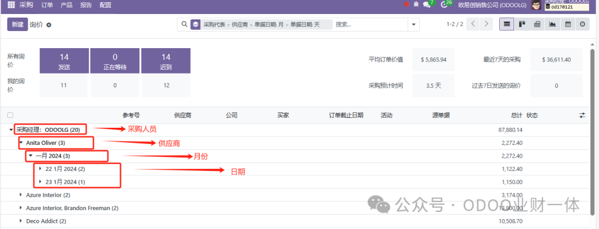
Task: Open optional columns adjust icon
Action: coord(582,115)
